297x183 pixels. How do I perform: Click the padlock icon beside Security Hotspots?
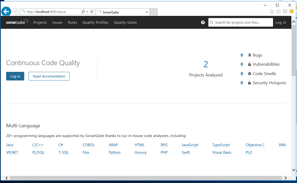tap(249, 83)
